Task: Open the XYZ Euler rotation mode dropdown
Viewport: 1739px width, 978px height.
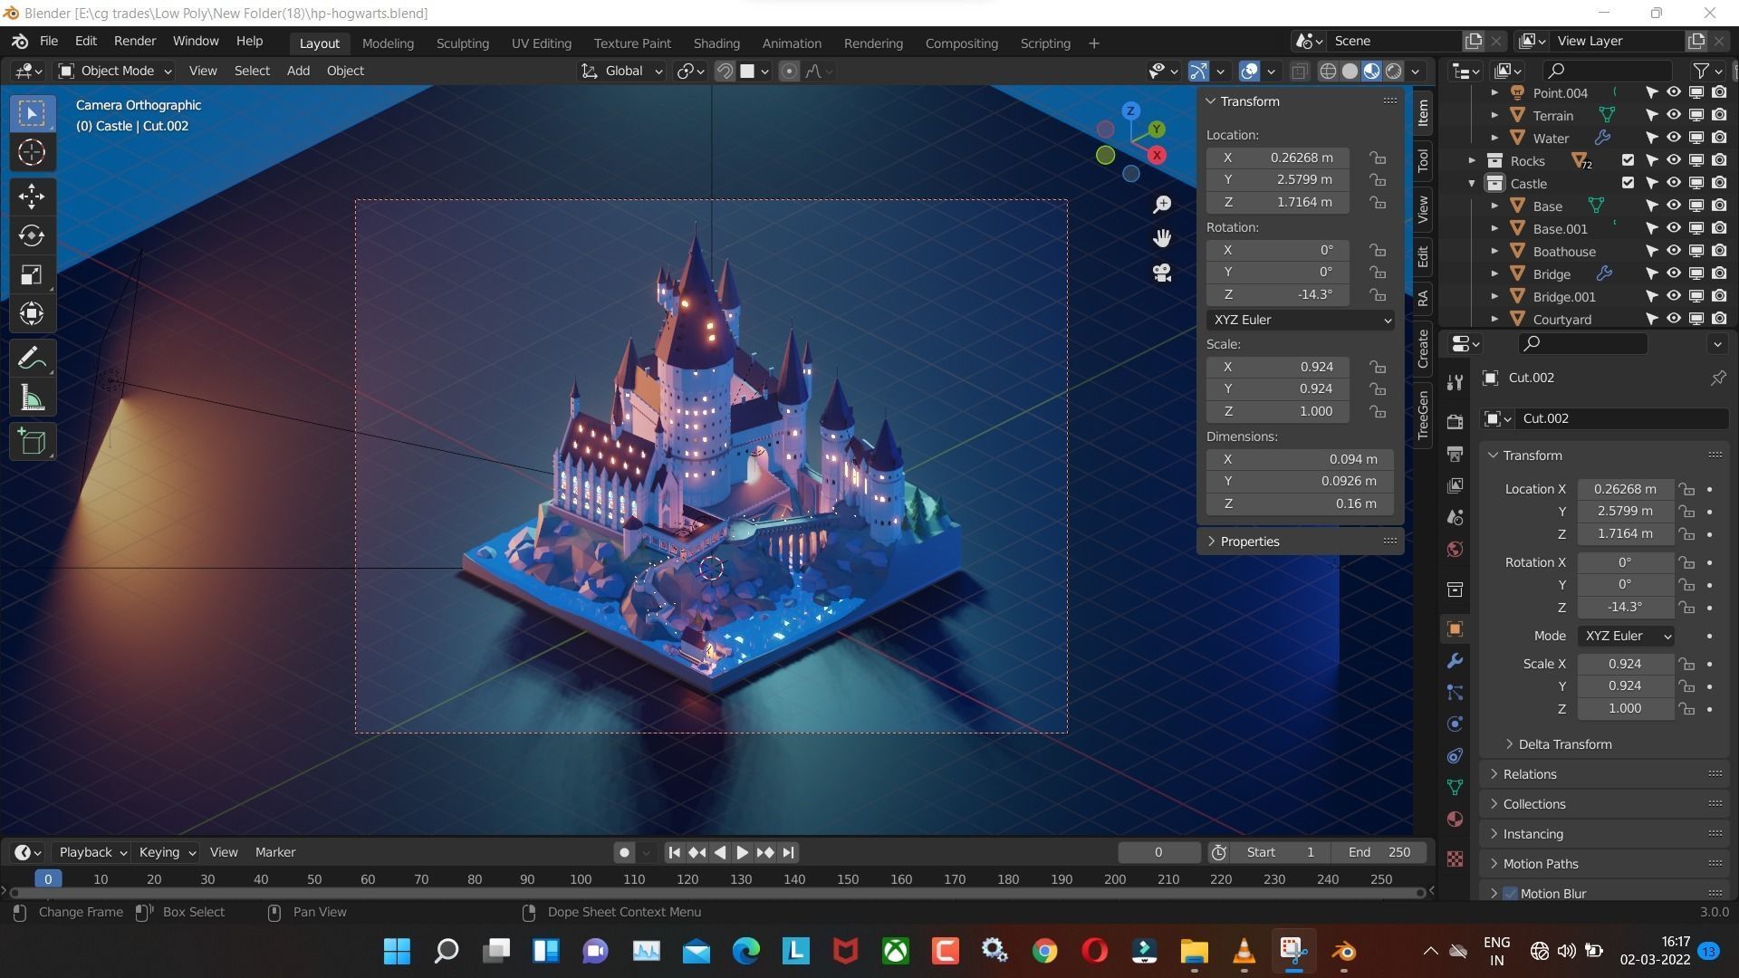Action: [1300, 320]
